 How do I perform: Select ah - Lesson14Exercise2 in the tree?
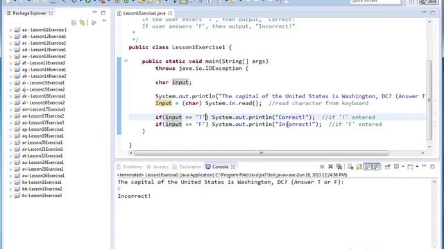coord(44,76)
